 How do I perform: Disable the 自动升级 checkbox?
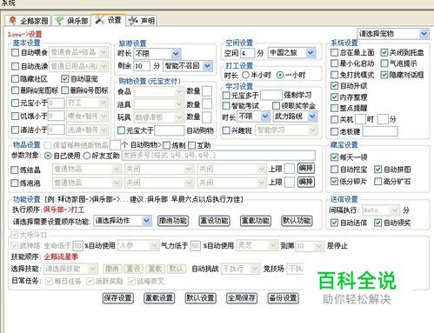334,86
